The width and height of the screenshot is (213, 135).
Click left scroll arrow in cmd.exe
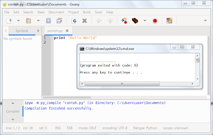pos(82,83)
